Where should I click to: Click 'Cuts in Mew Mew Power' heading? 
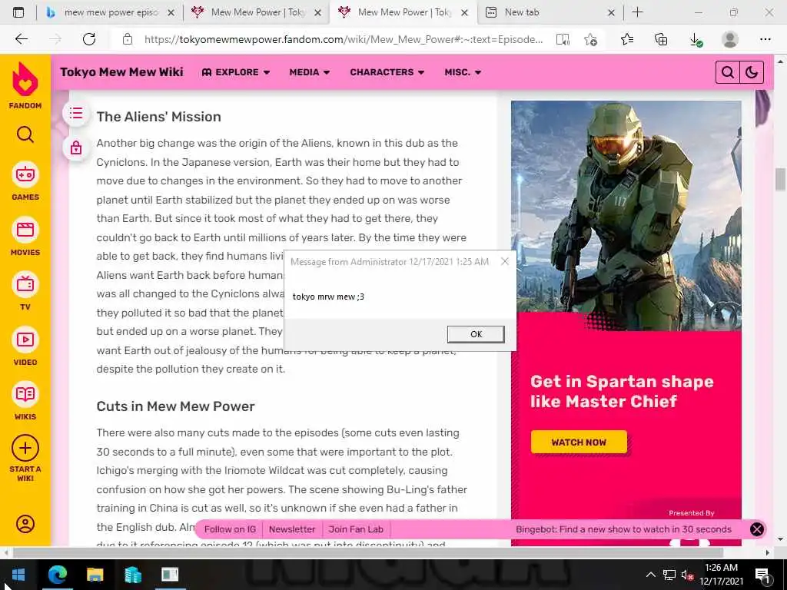click(x=176, y=406)
